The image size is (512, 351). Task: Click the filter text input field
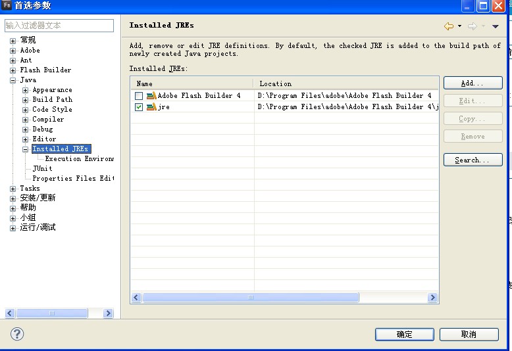click(59, 26)
